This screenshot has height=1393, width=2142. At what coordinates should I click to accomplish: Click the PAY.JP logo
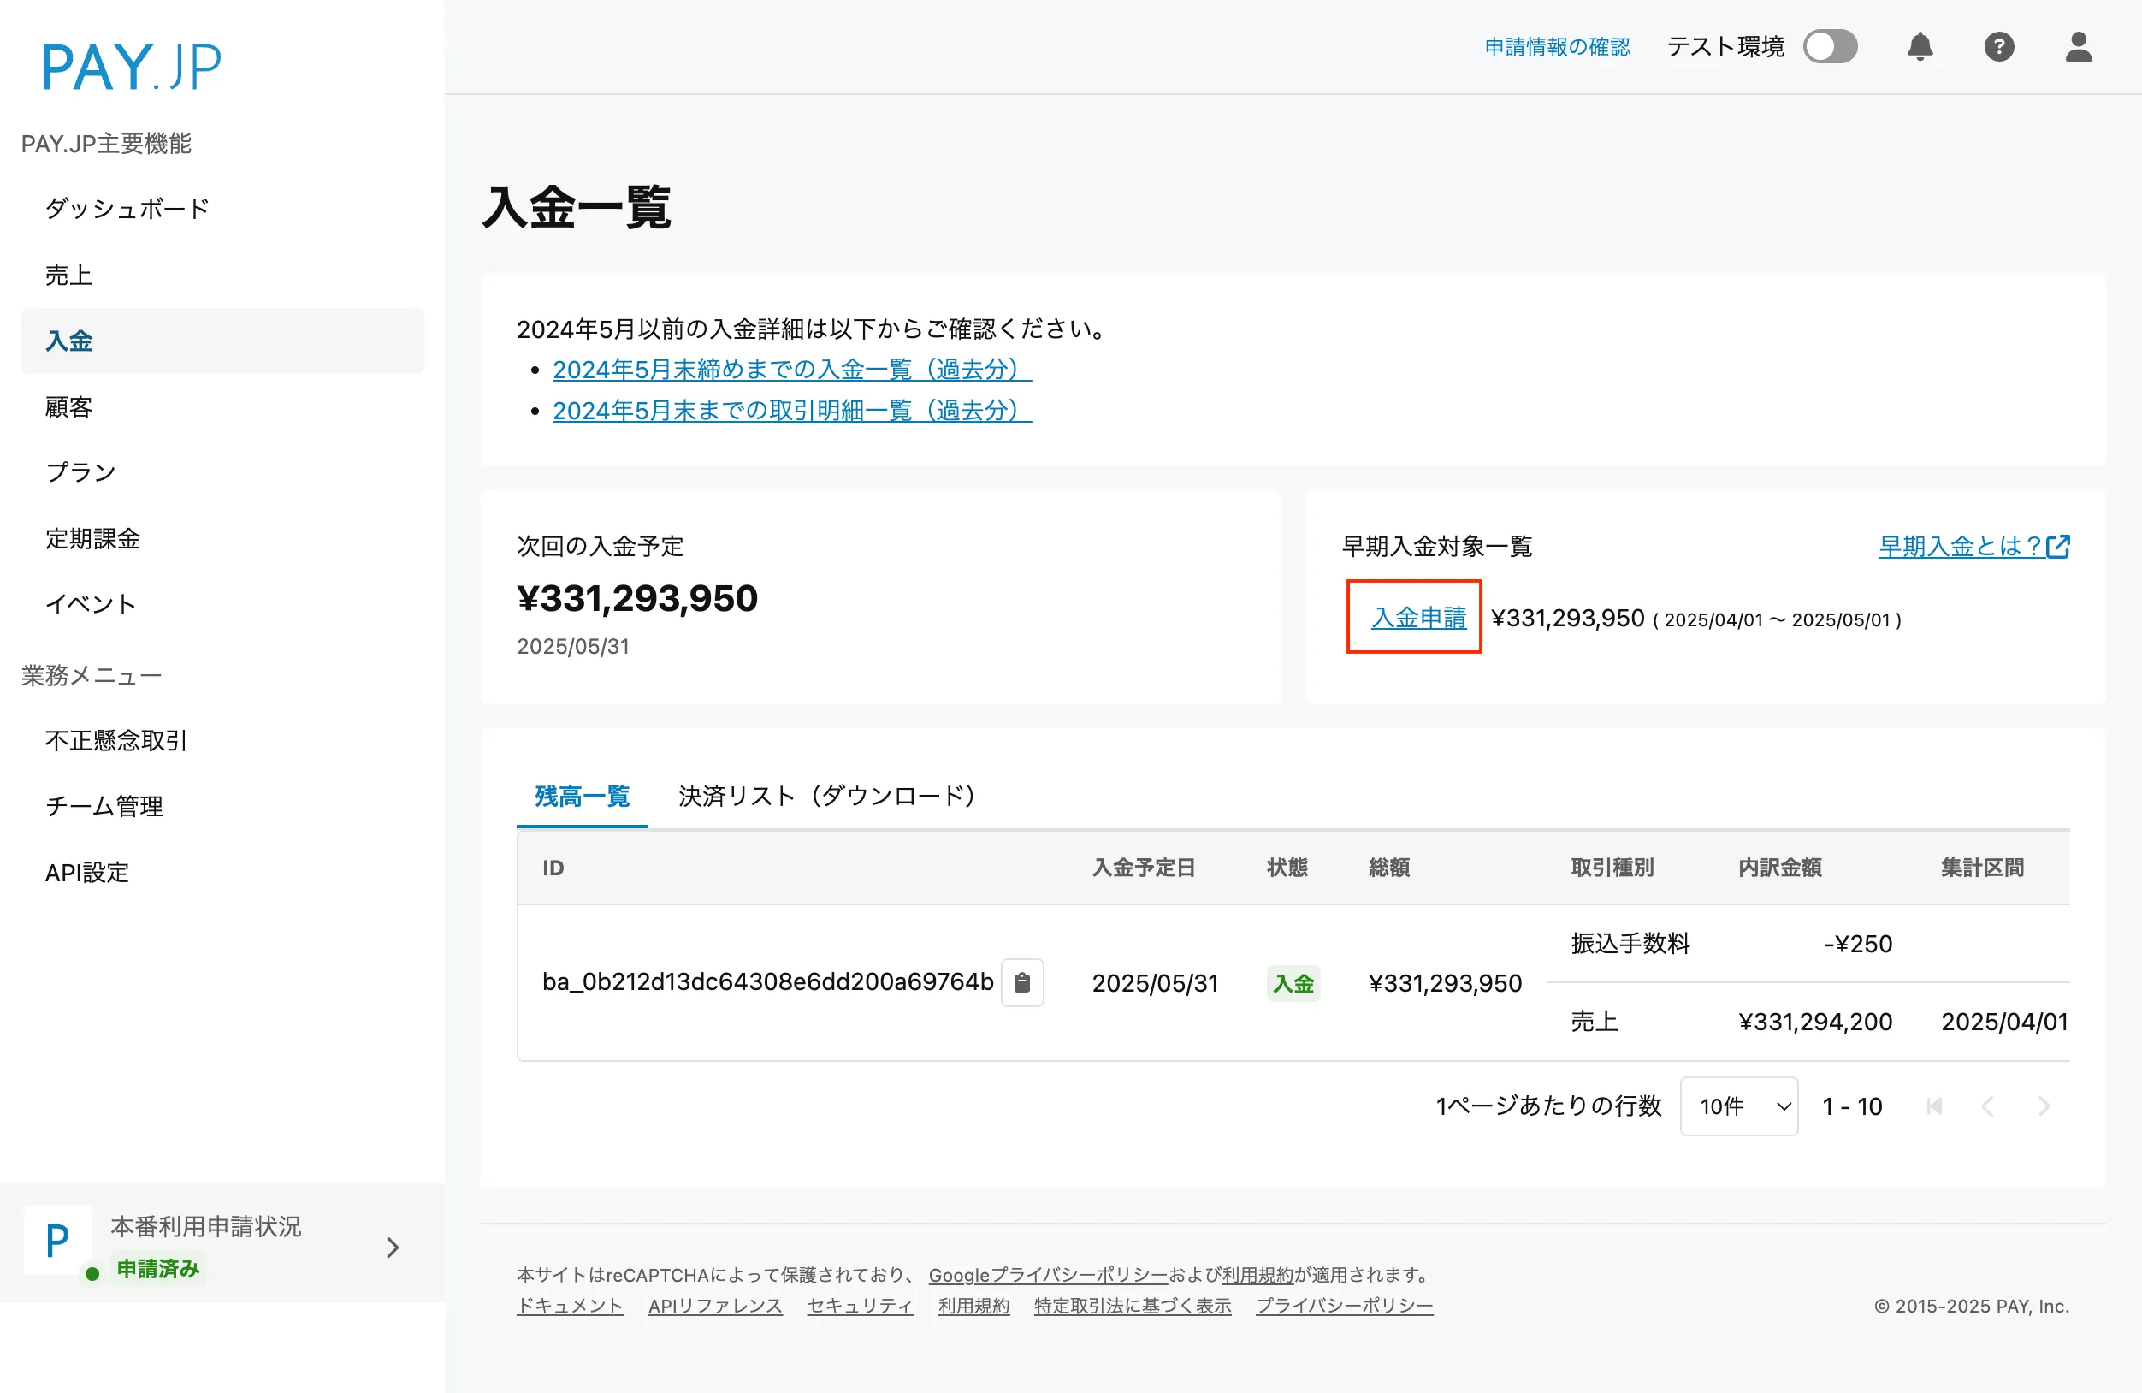(x=132, y=67)
